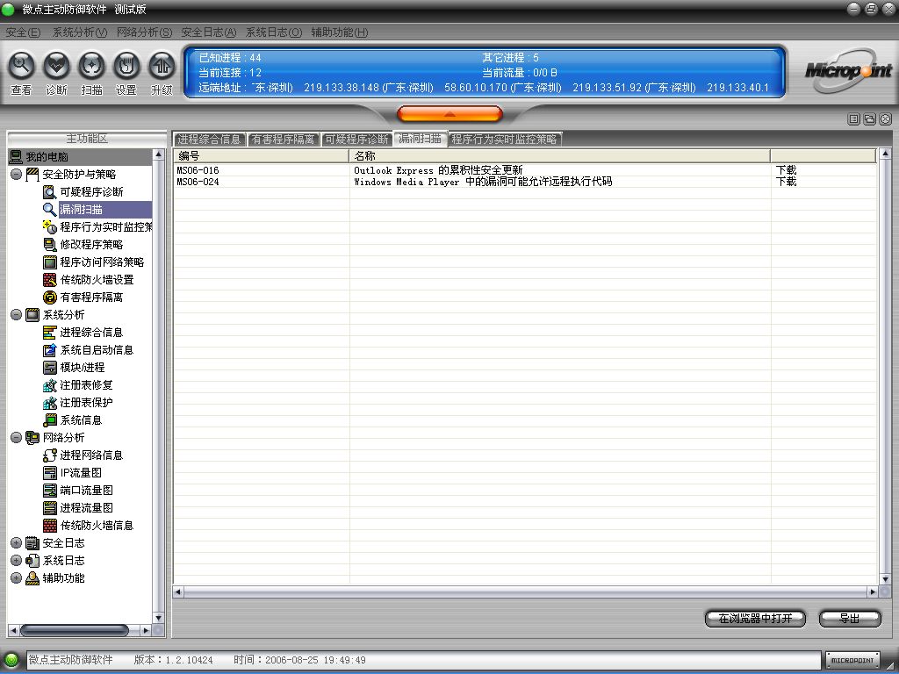Open the 系统日志(O) menu
This screenshot has width=899, height=674.
click(274, 32)
